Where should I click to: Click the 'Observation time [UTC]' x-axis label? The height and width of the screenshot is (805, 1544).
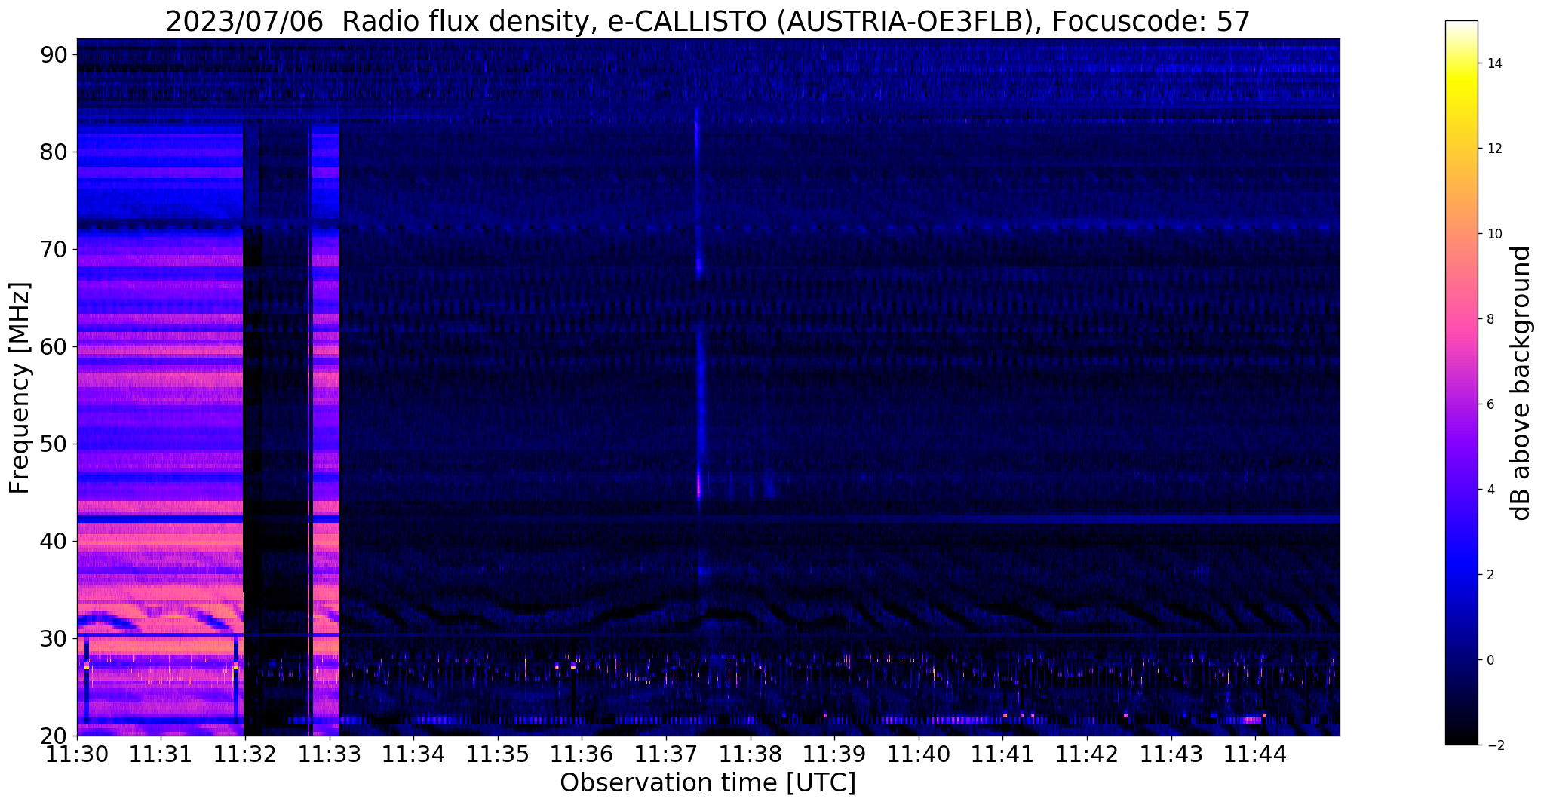tap(708, 783)
